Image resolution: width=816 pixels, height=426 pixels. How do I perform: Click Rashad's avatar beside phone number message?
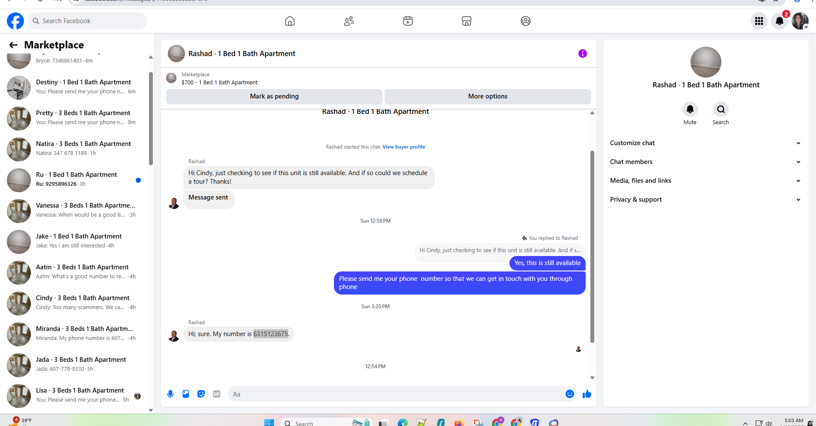point(174,336)
